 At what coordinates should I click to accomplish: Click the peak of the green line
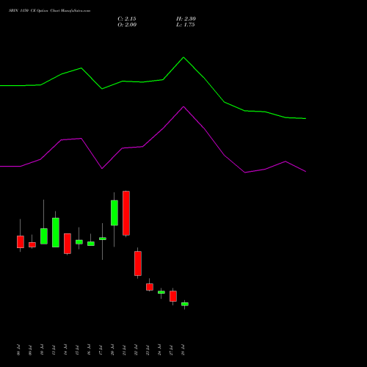click(183, 57)
